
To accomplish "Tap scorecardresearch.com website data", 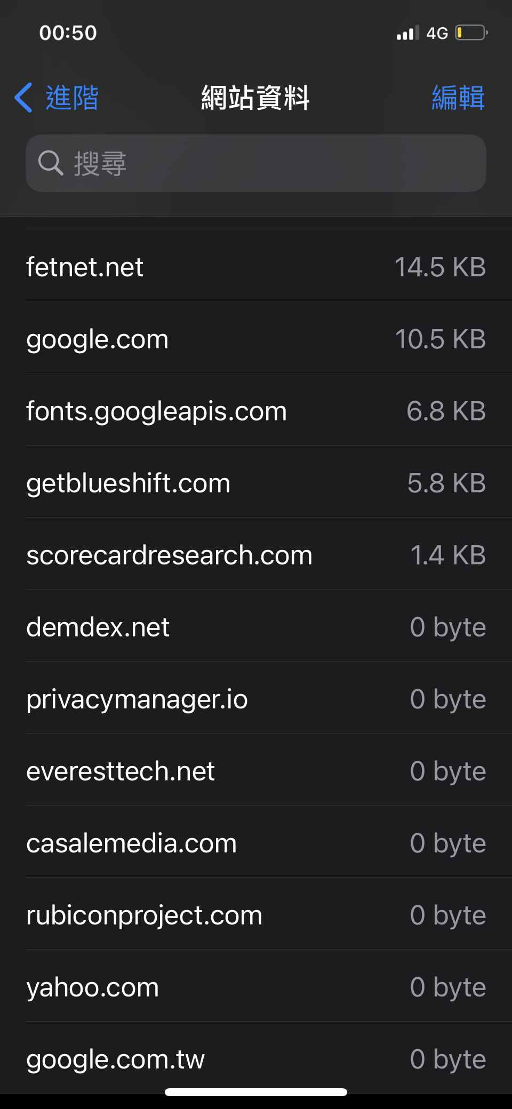I will pos(256,554).
